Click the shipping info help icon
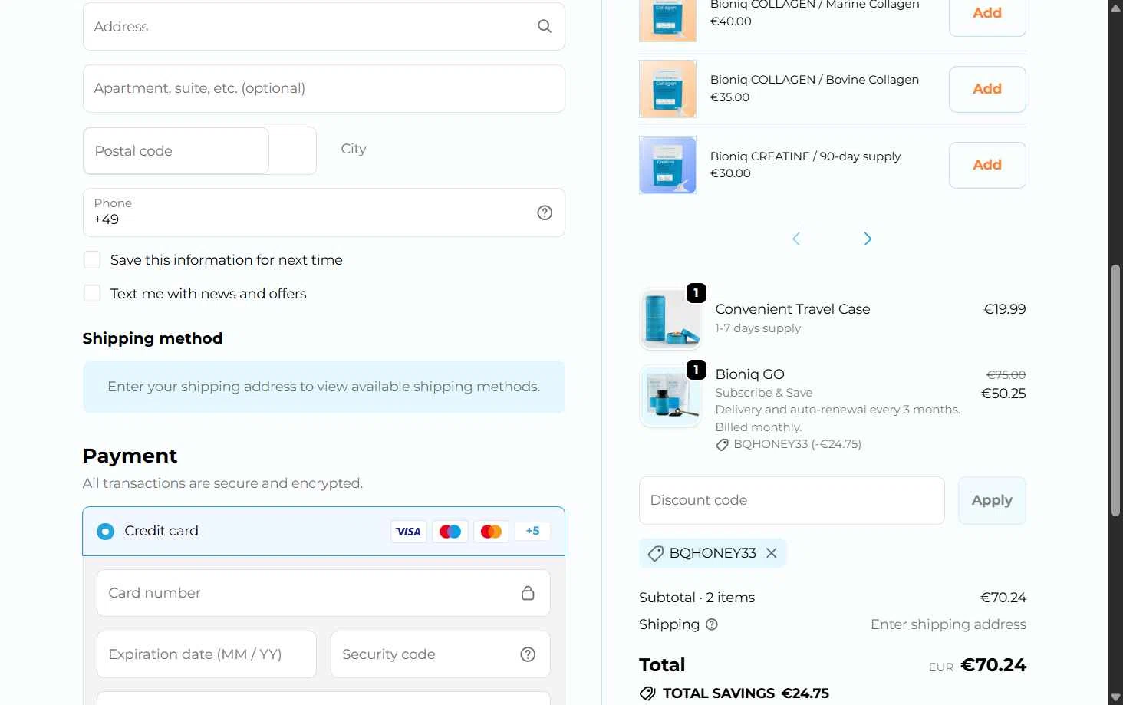The width and height of the screenshot is (1123, 705). (x=712, y=624)
